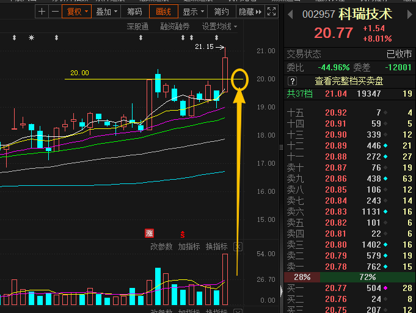Click the 28% 72% buy-sell ratio bar

350,277
